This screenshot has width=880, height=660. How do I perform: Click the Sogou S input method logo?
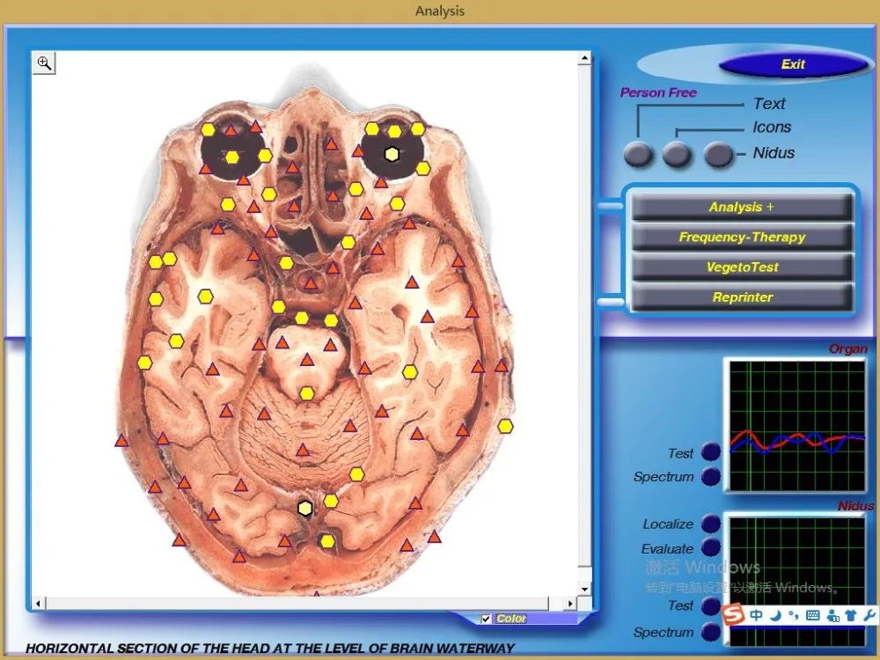click(x=733, y=614)
